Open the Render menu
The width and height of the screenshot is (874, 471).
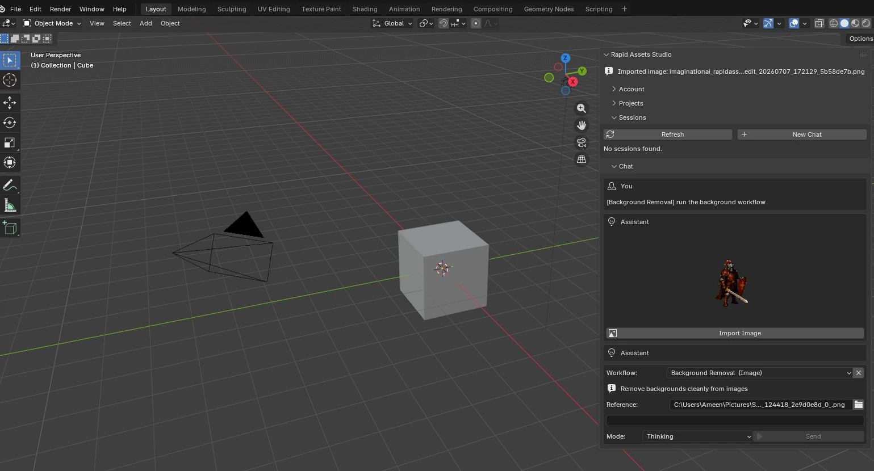[60, 9]
